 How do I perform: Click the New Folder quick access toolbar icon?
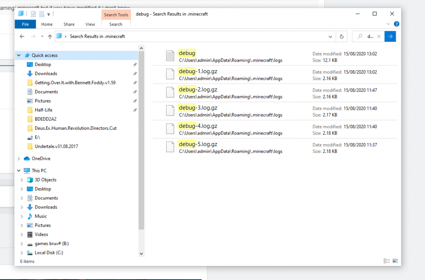pyautogui.click(x=42, y=14)
